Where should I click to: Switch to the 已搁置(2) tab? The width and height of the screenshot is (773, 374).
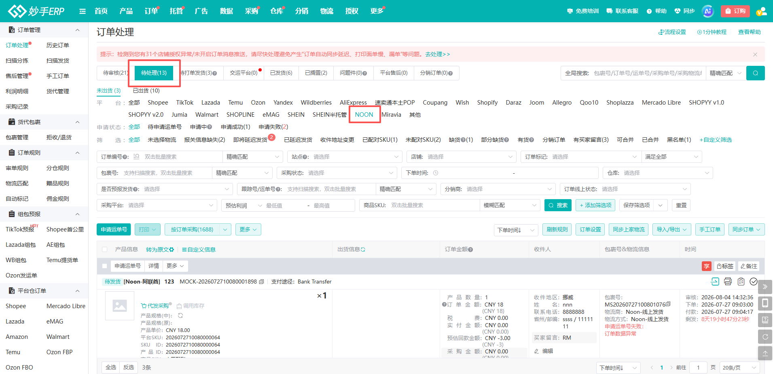pyautogui.click(x=316, y=73)
